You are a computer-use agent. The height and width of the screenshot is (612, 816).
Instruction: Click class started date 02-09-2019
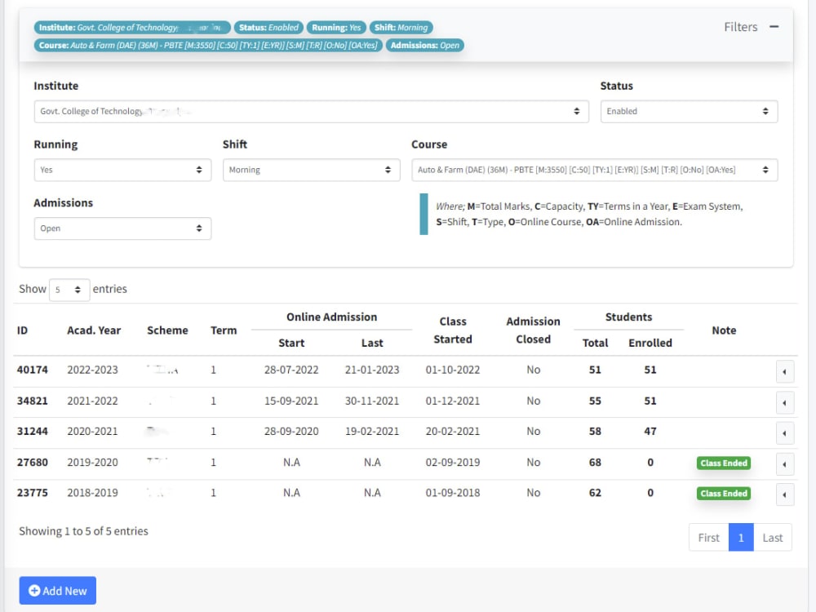click(453, 462)
